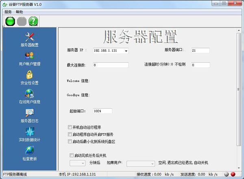Click the gray status indicator light
This screenshot has width=244, height=179.
tap(227, 174)
